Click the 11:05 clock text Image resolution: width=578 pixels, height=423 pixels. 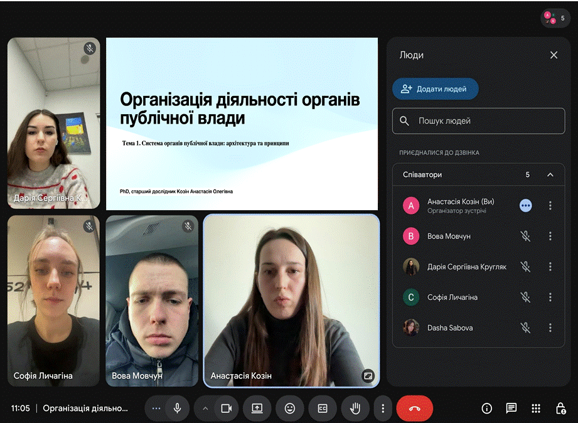[x=20, y=408]
